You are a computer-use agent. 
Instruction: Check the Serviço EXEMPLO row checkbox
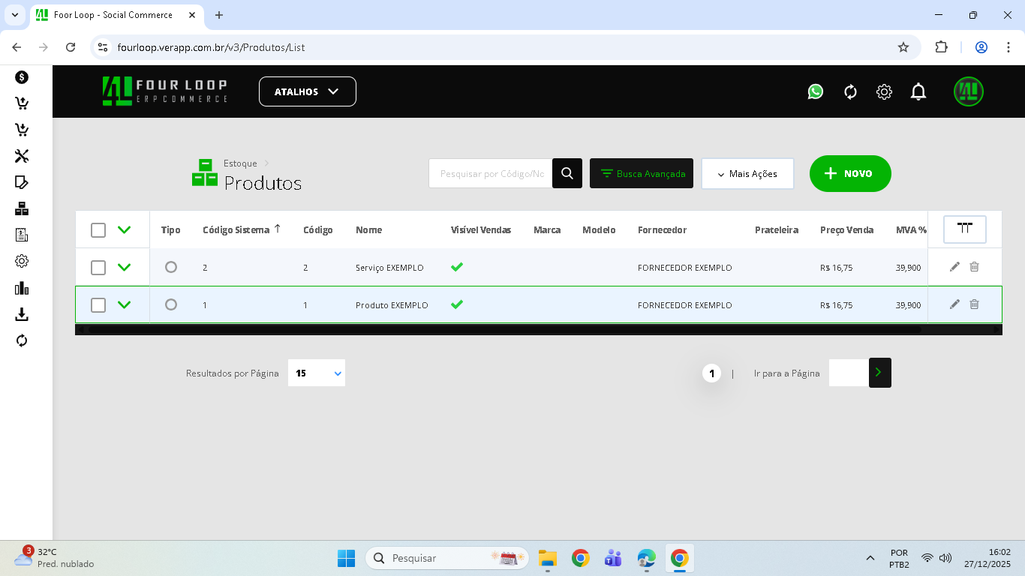click(x=98, y=268)
